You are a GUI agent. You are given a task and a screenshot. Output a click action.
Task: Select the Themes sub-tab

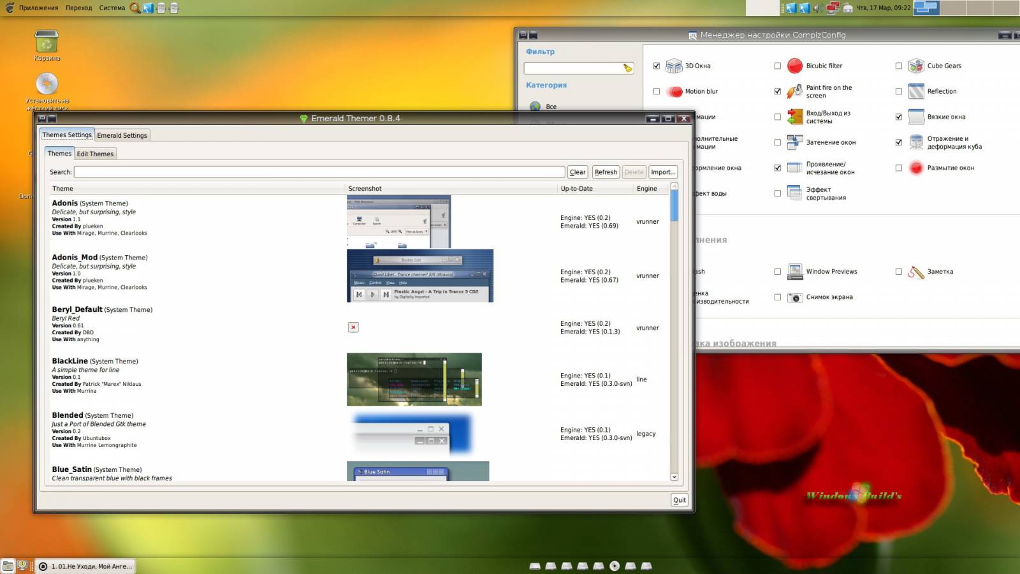[59, 153]
